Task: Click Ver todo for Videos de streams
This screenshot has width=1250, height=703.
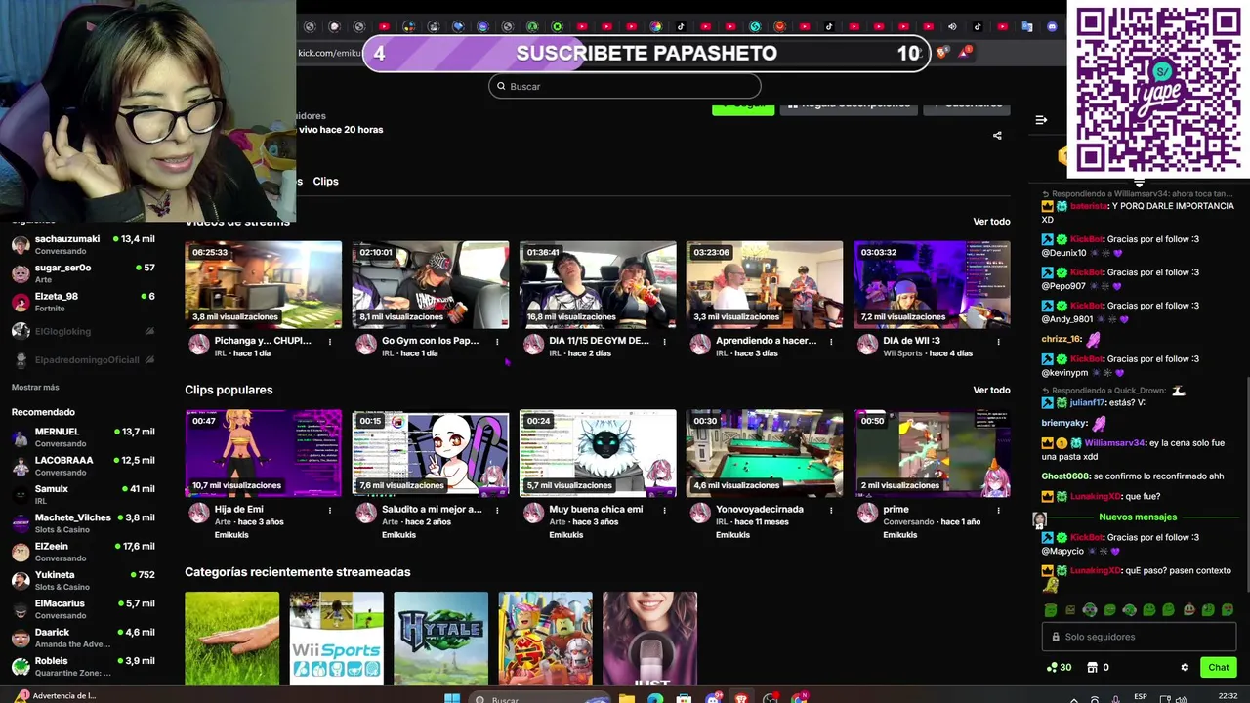Action: pyautogui.click(x=991, y=222)
